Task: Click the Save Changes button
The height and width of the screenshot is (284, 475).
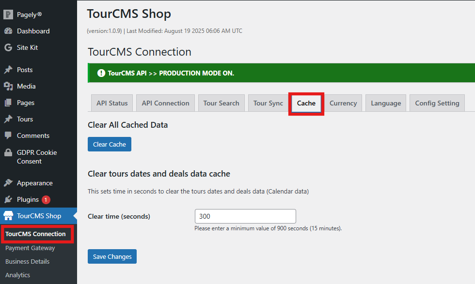Action: click(x=112, y=256)
